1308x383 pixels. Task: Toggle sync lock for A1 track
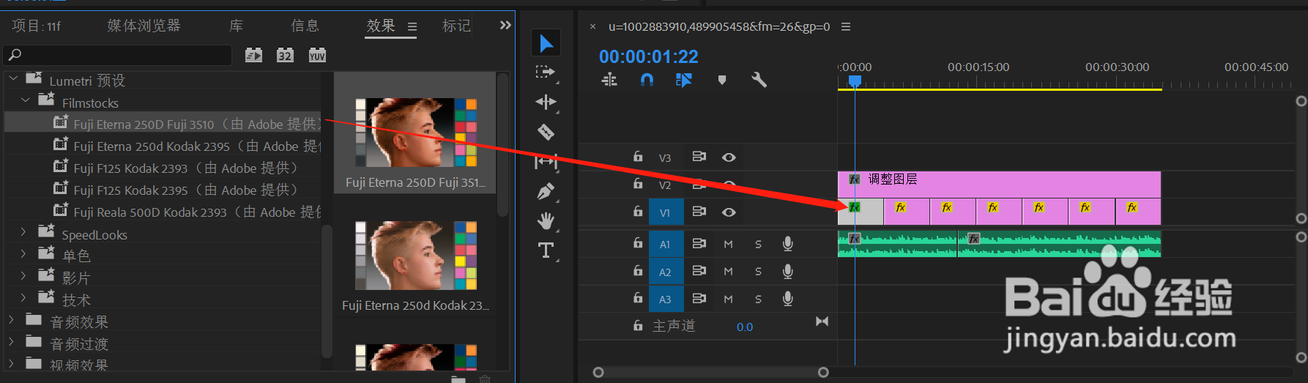pos(699,243)
